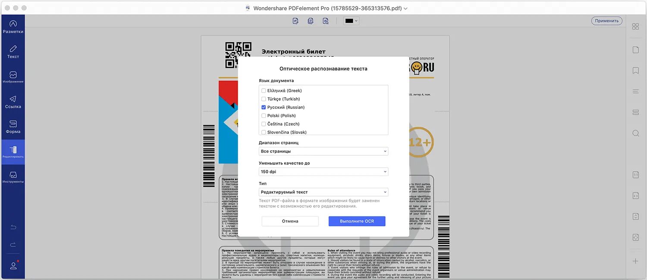This screenshot has width=647, height=280.
Task: Open the Форма form tool
Action: pyautogui.click(x=13, y=127)
